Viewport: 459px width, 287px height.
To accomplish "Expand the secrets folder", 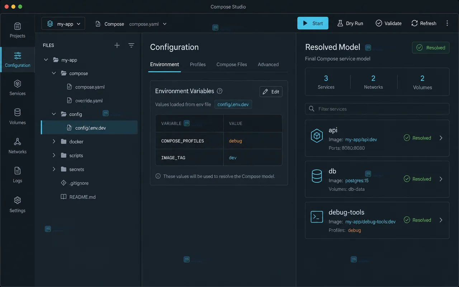I will pyautogui.click(x=54, y=169).
